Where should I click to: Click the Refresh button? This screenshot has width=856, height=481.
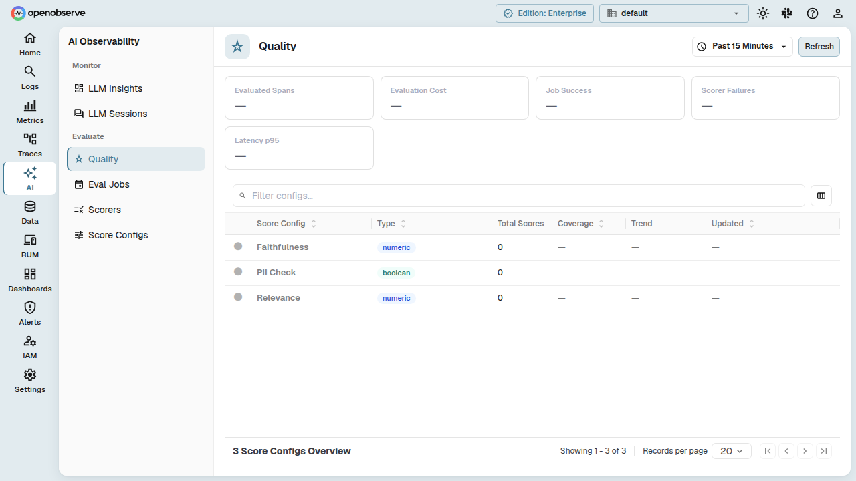819,47
